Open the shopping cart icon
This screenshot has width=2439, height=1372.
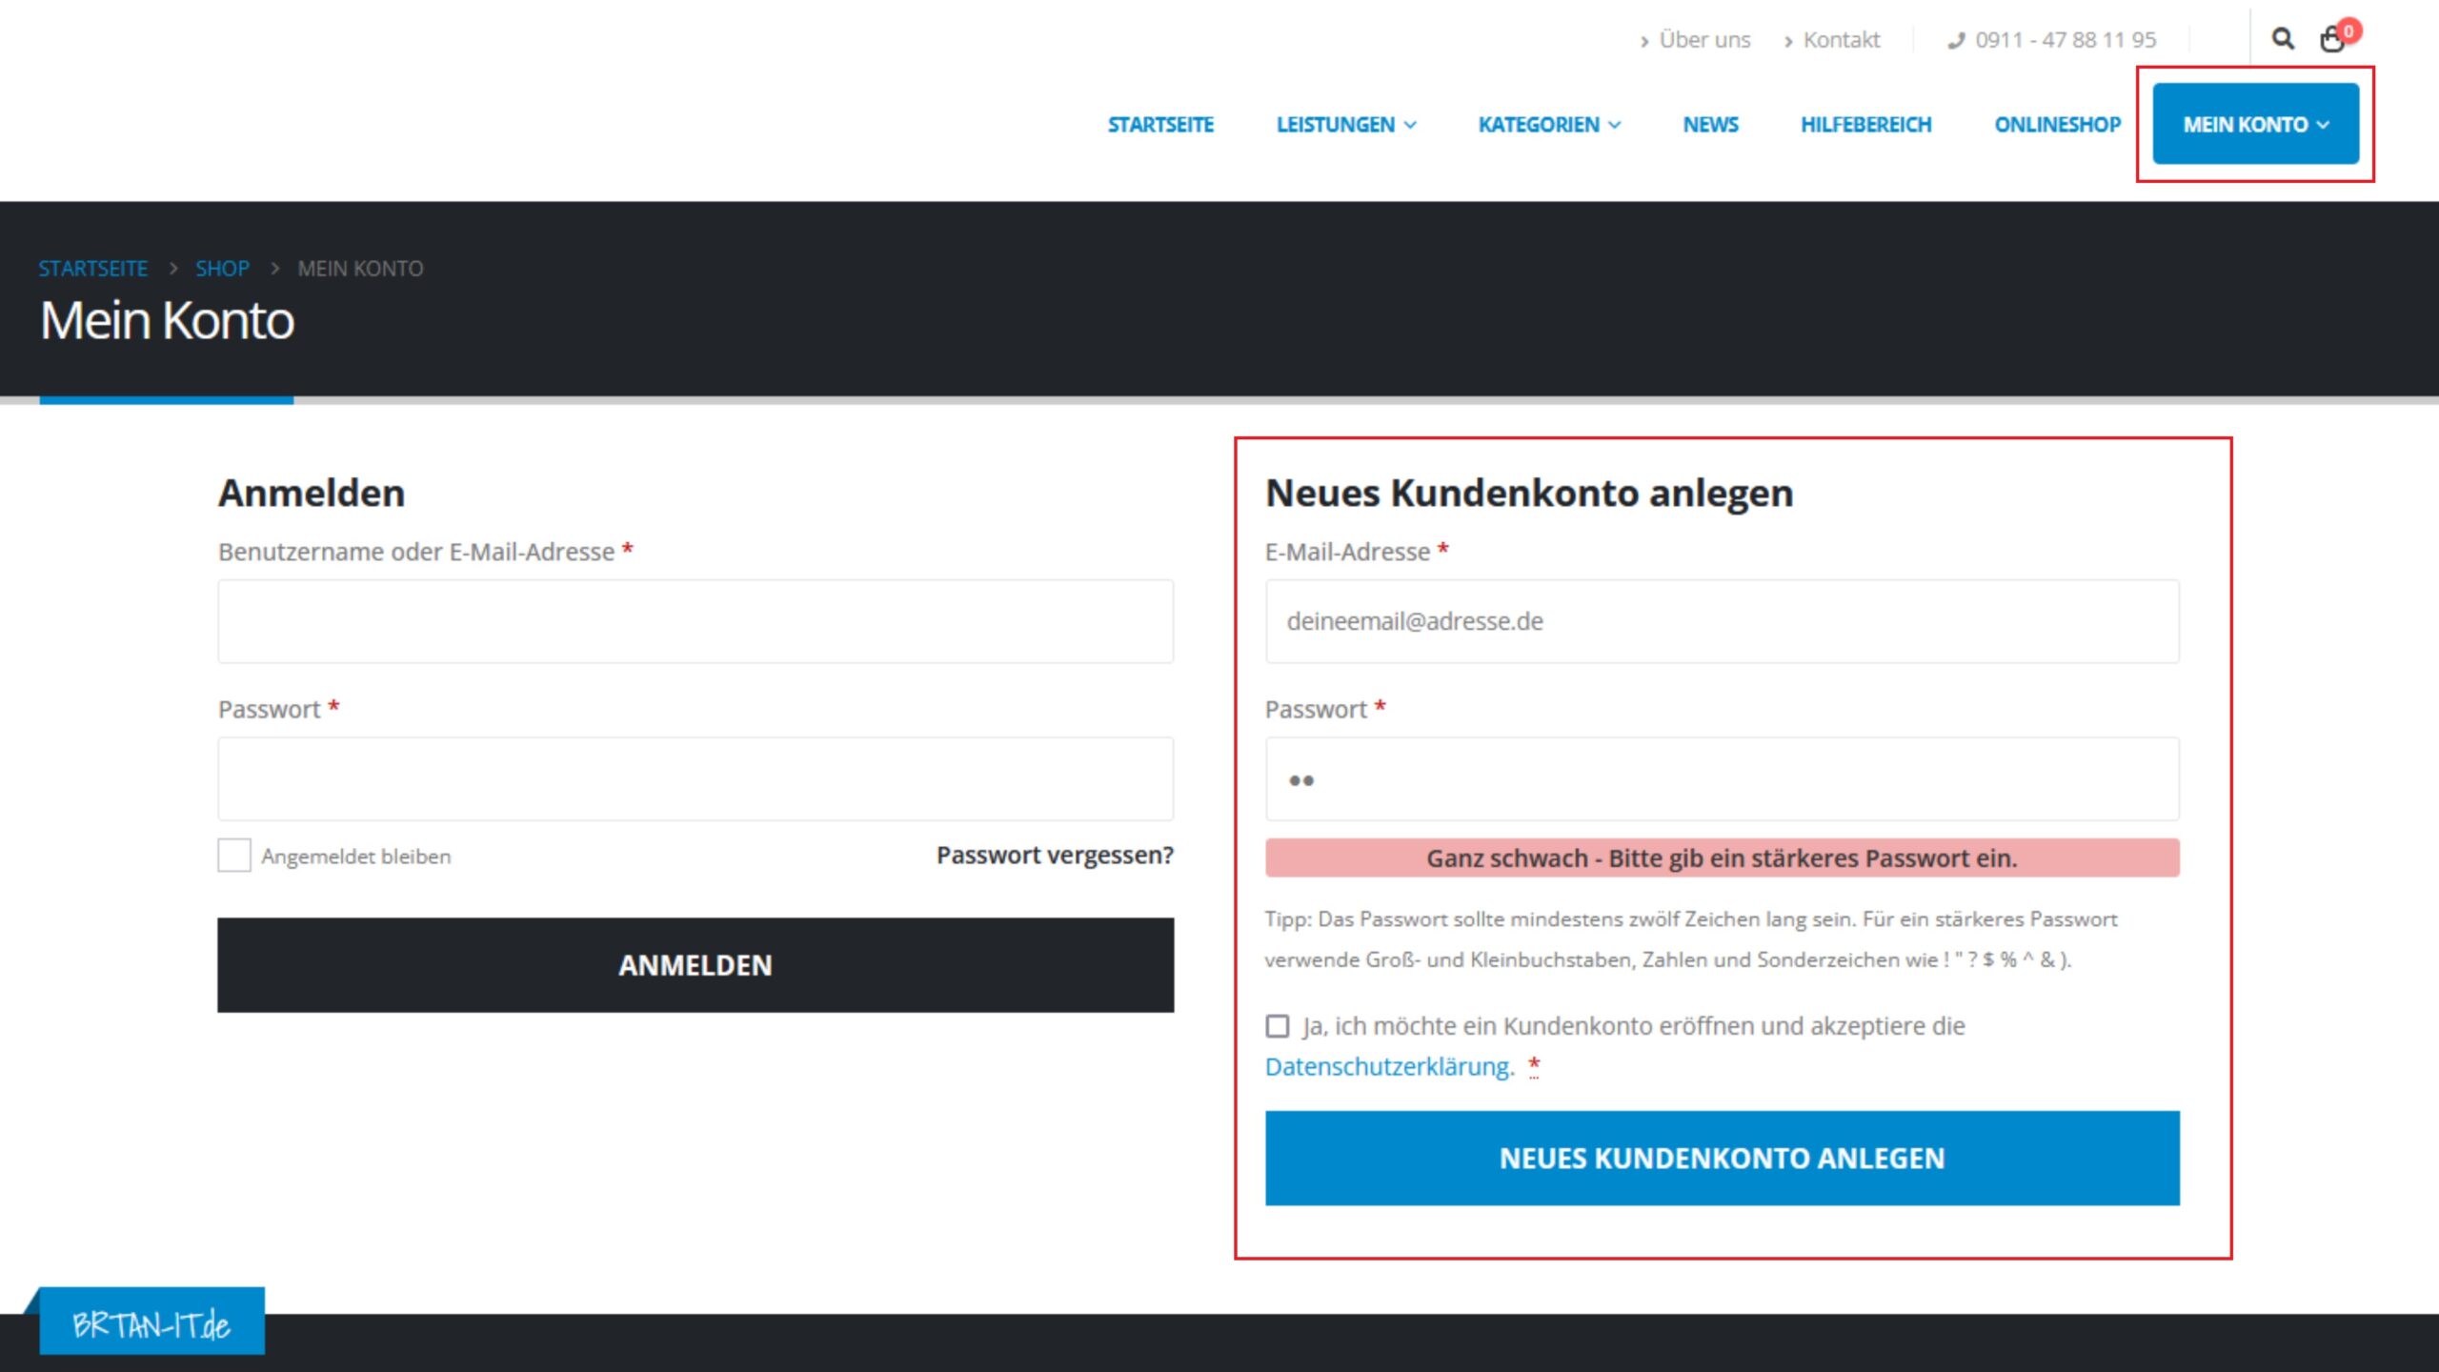(2332, 40)
